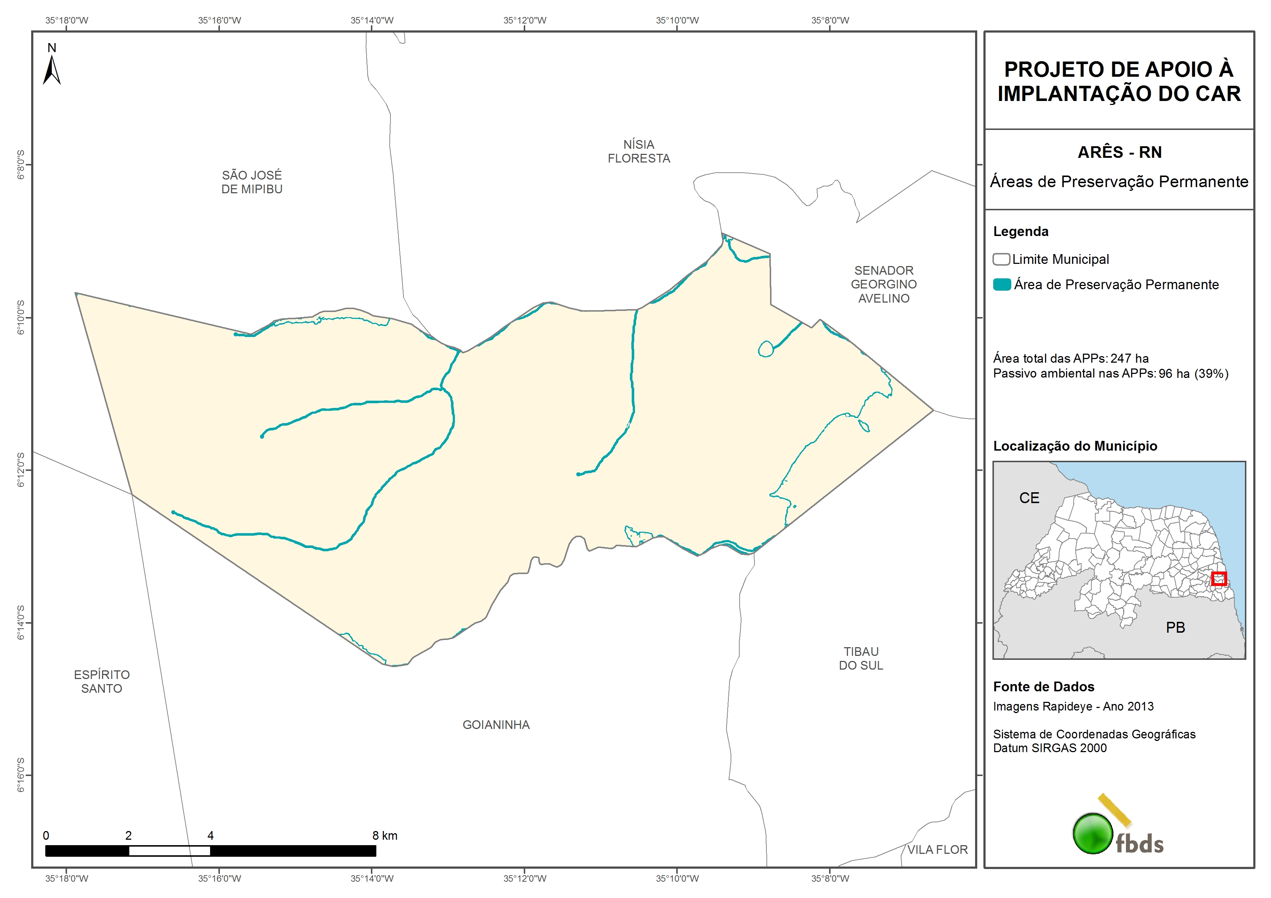Click the '0' scale bar label
This screenshot has width=1271, height=898.
(x=46, y=835)
